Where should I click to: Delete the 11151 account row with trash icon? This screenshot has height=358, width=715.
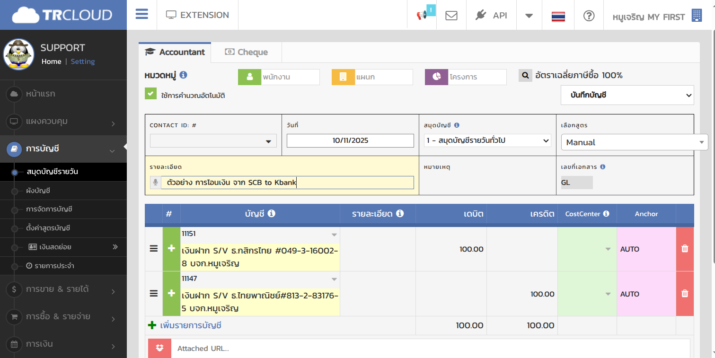click(x=685, y=249)
